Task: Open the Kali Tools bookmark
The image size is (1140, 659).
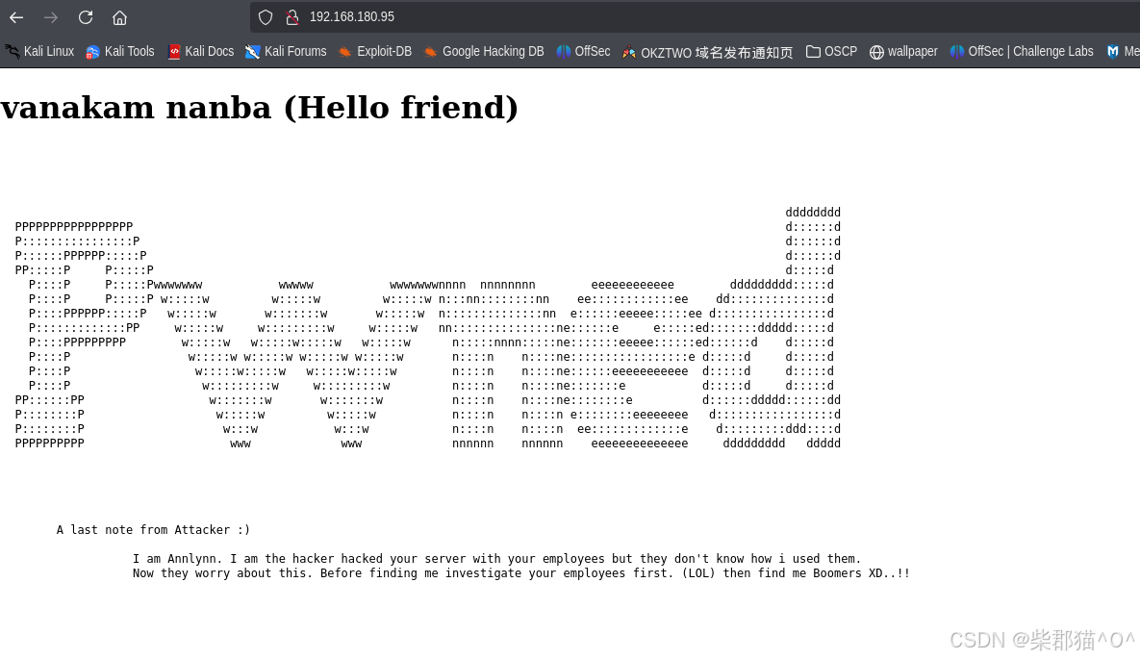Action: coord(120,52)
